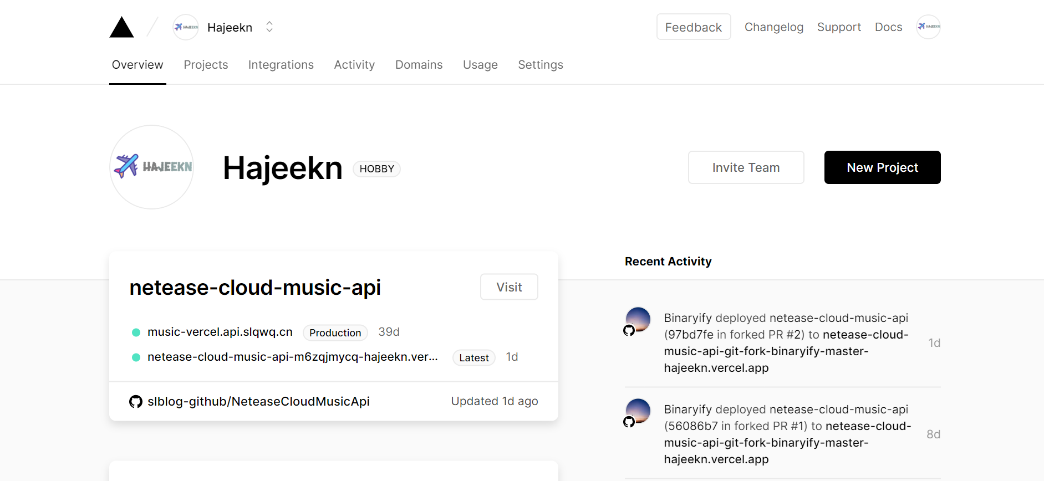Open the user avatar at top right

coord(928,27)
